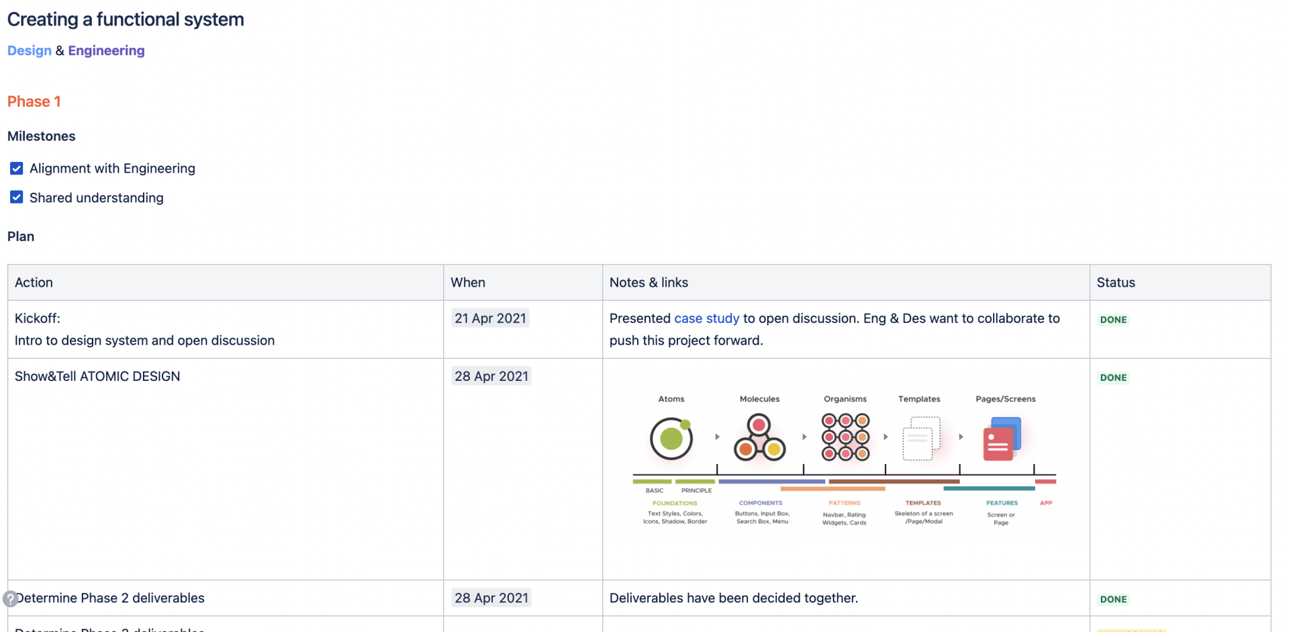Uncheck Alignment with Engineering checkbox
The width and height of the screenshot is (1289, 632).
tap(17, 168)
